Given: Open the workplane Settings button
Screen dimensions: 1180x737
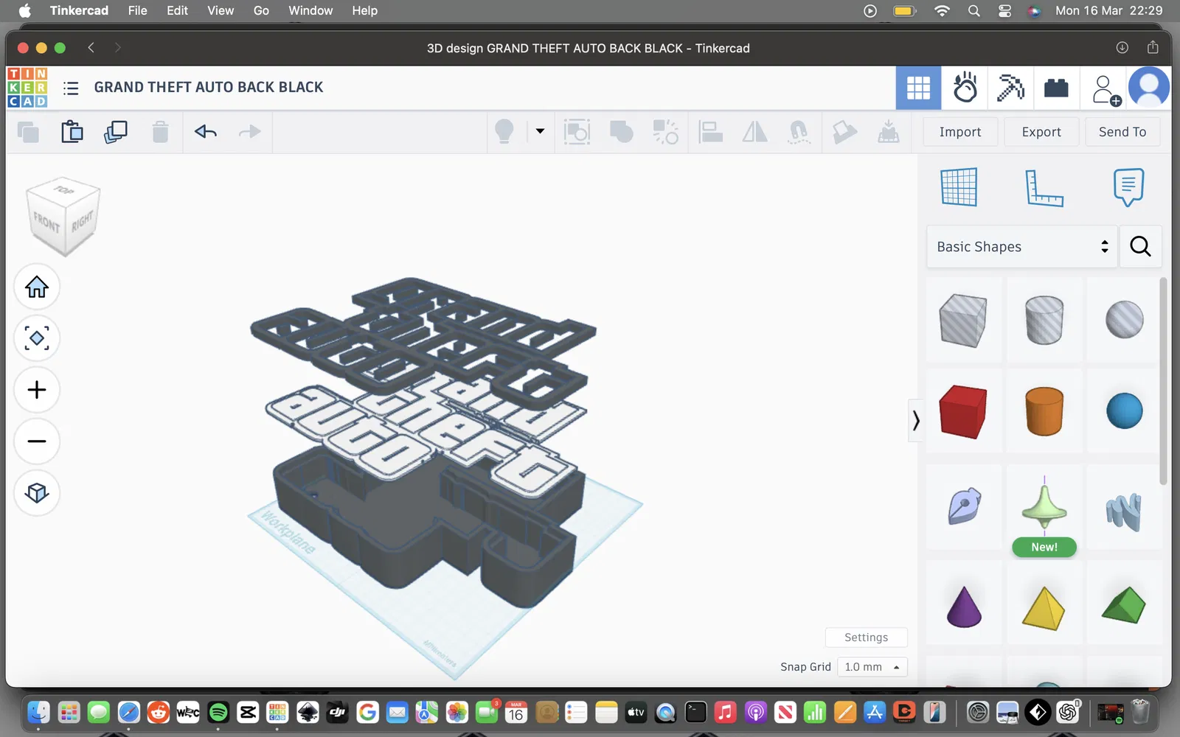Looking at the screenshot, I should [x=866, y=638].
